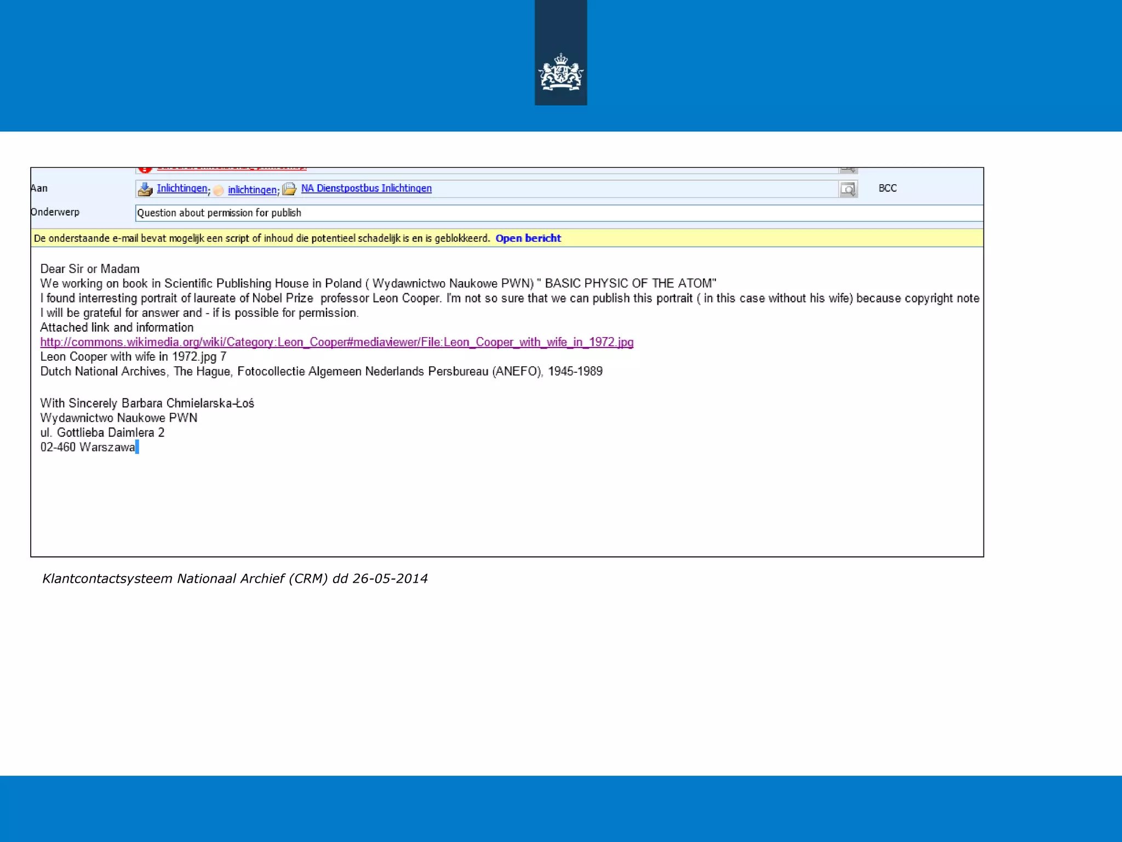Click the 'ul. Gottlieba Daimlera 2' address line
Screen dimensions: 1122x842
pyautogui.click(x=102, y=433)
